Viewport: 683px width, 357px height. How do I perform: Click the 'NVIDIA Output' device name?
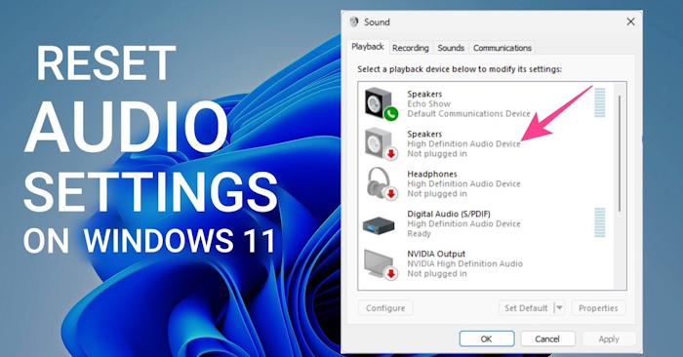(436, 254)
